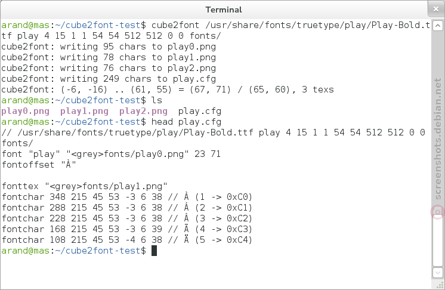
Task: Click the 'head play.cfg' command text
Action: pos(186,122)
